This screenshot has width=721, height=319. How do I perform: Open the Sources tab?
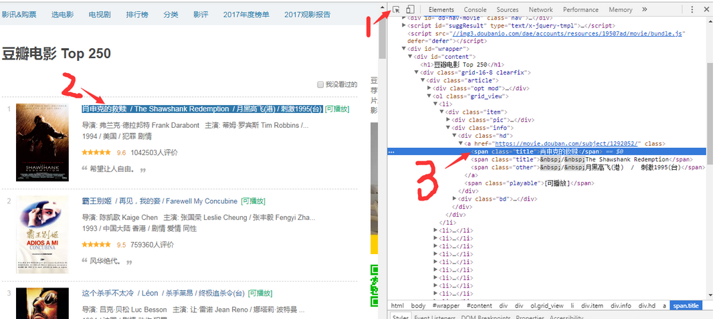[507, 9]
